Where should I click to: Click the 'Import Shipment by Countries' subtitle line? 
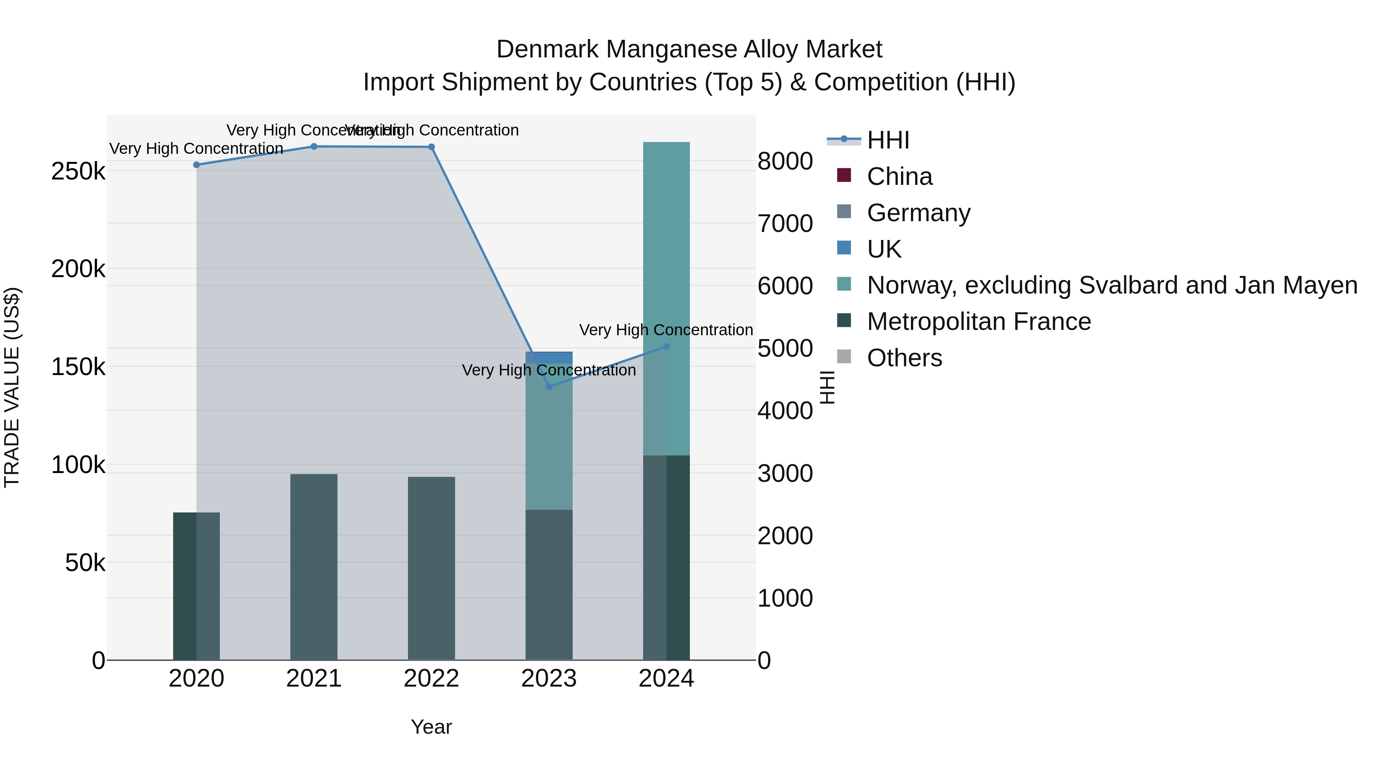click(x=689, y=82)
